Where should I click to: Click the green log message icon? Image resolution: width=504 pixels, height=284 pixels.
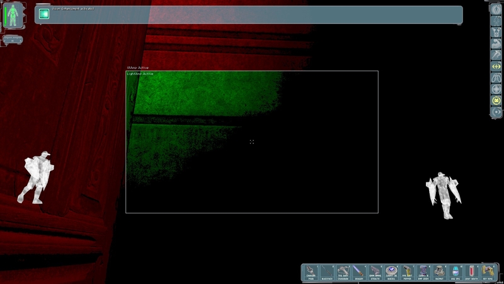(x=44, y=14)
